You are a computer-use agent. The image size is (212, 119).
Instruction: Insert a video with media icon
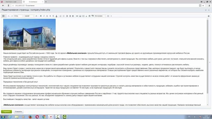[83, 16]
